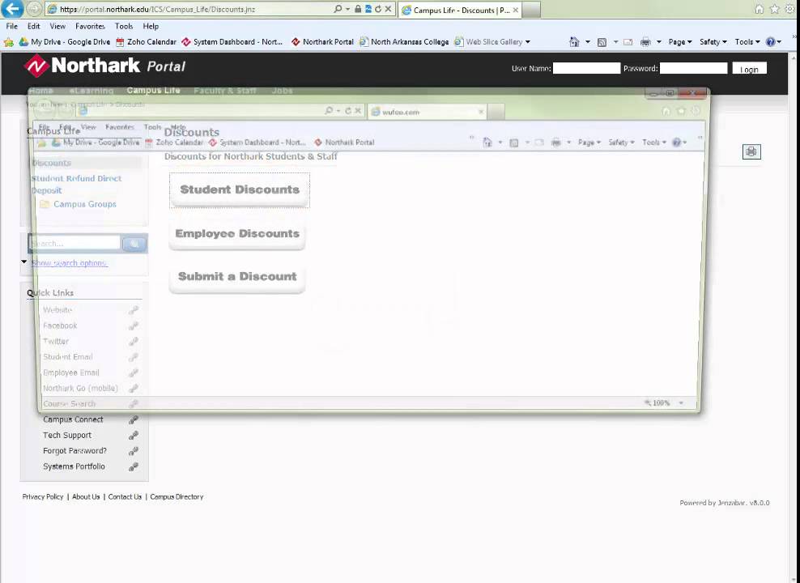Switch to the Campus Life navigation tab

(153, 90)
